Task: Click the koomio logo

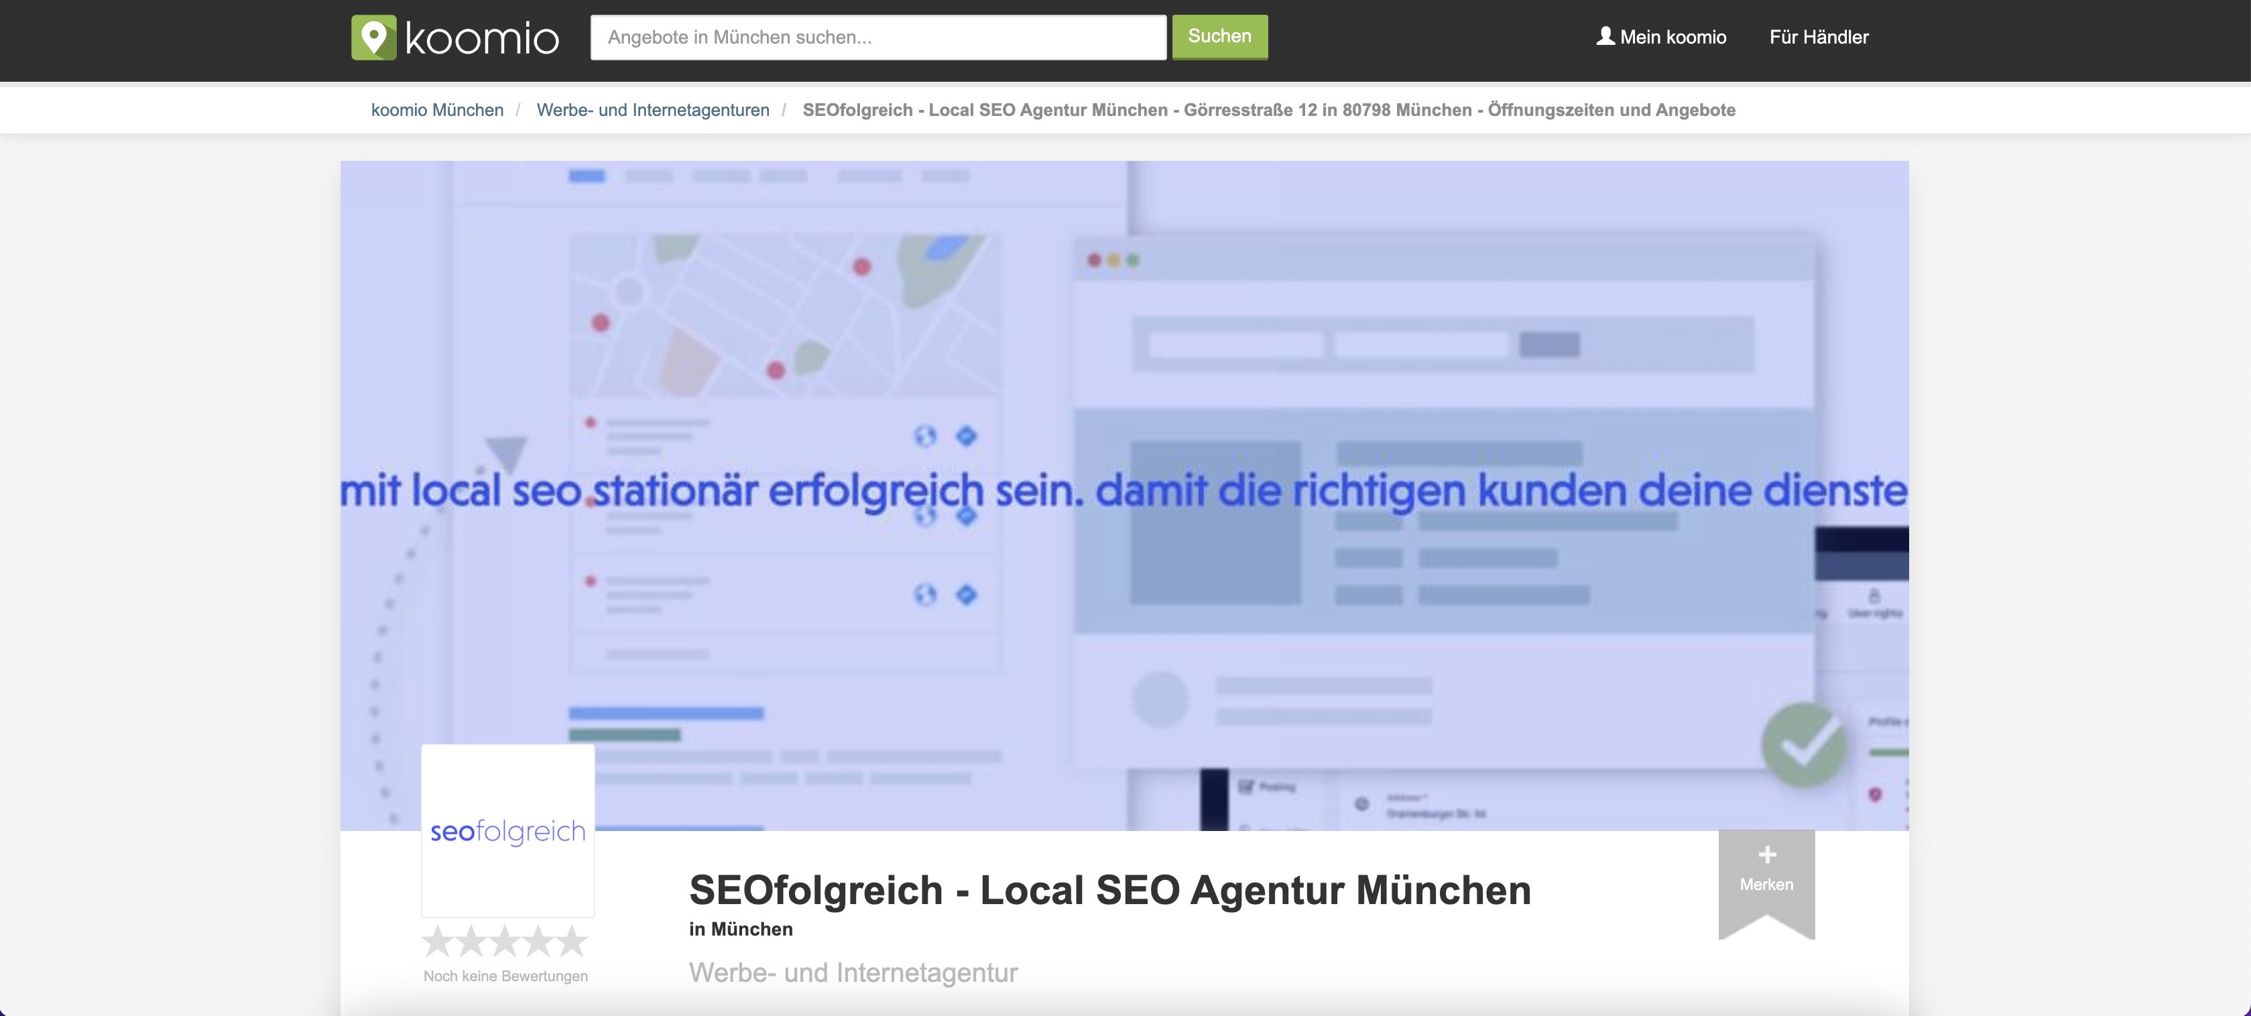Action: (x=455, y=38)
